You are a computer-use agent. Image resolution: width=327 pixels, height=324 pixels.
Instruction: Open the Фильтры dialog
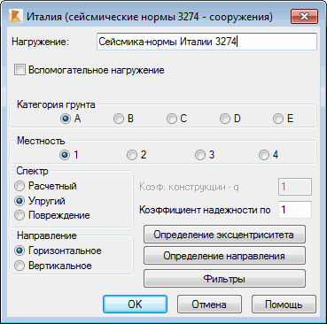click(x=224, y=279)
